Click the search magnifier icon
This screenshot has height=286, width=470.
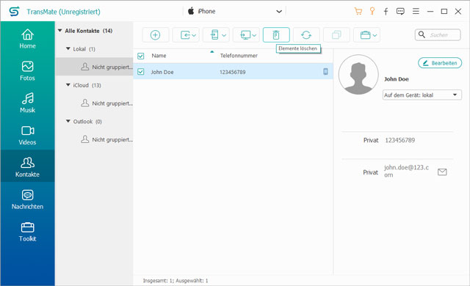point(422,34)
